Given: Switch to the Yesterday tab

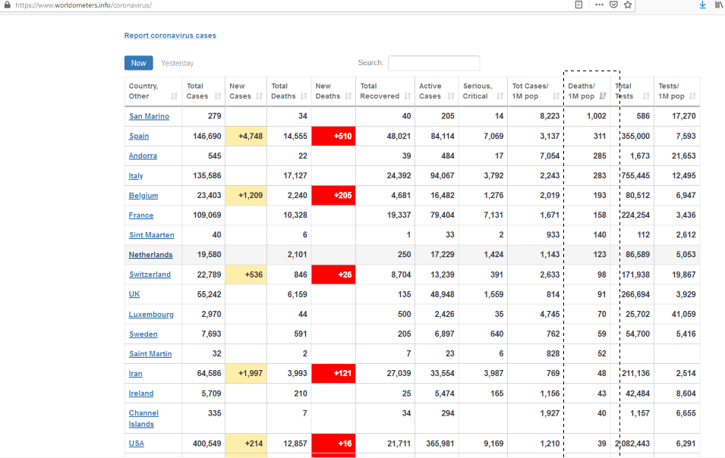Looking at the screenshot, I should coord(177,63).
